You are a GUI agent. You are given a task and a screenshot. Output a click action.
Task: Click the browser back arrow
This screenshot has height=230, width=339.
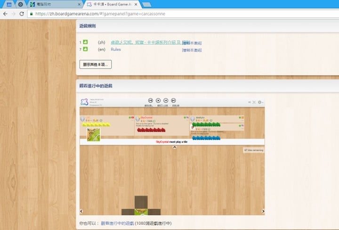5,14
